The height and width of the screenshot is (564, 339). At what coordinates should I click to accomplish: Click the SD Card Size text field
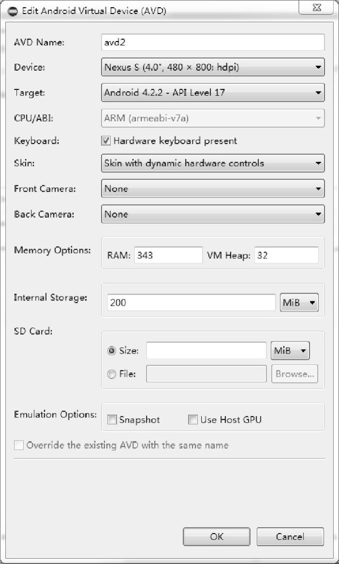[x=206, y=351]
